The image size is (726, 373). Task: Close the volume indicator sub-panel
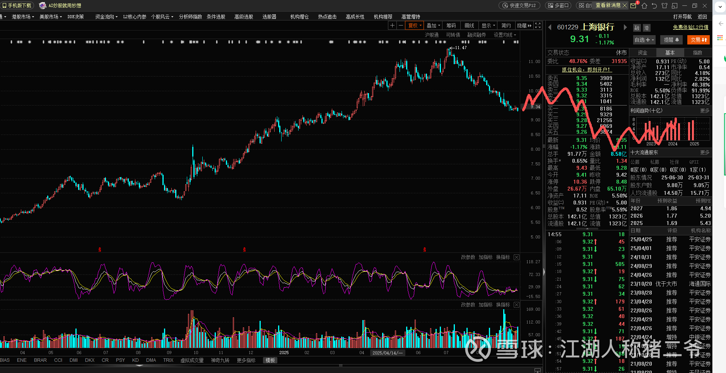[x=516, y=305]
